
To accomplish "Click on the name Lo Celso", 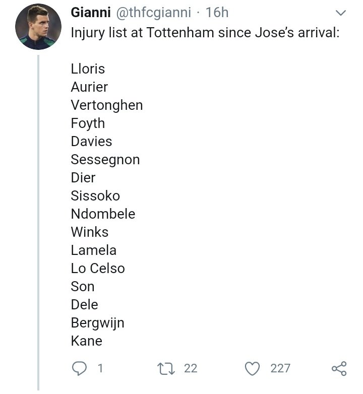I will [98, 269].
